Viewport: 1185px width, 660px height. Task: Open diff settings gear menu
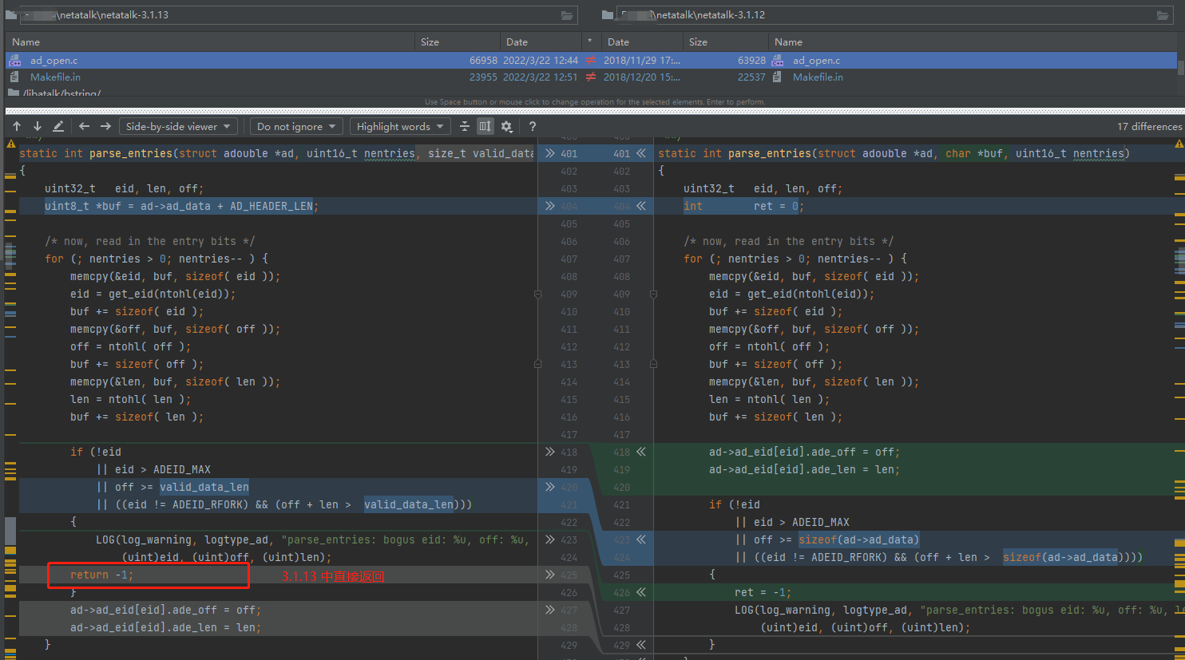pyautogui.click(x=507, y=126)
